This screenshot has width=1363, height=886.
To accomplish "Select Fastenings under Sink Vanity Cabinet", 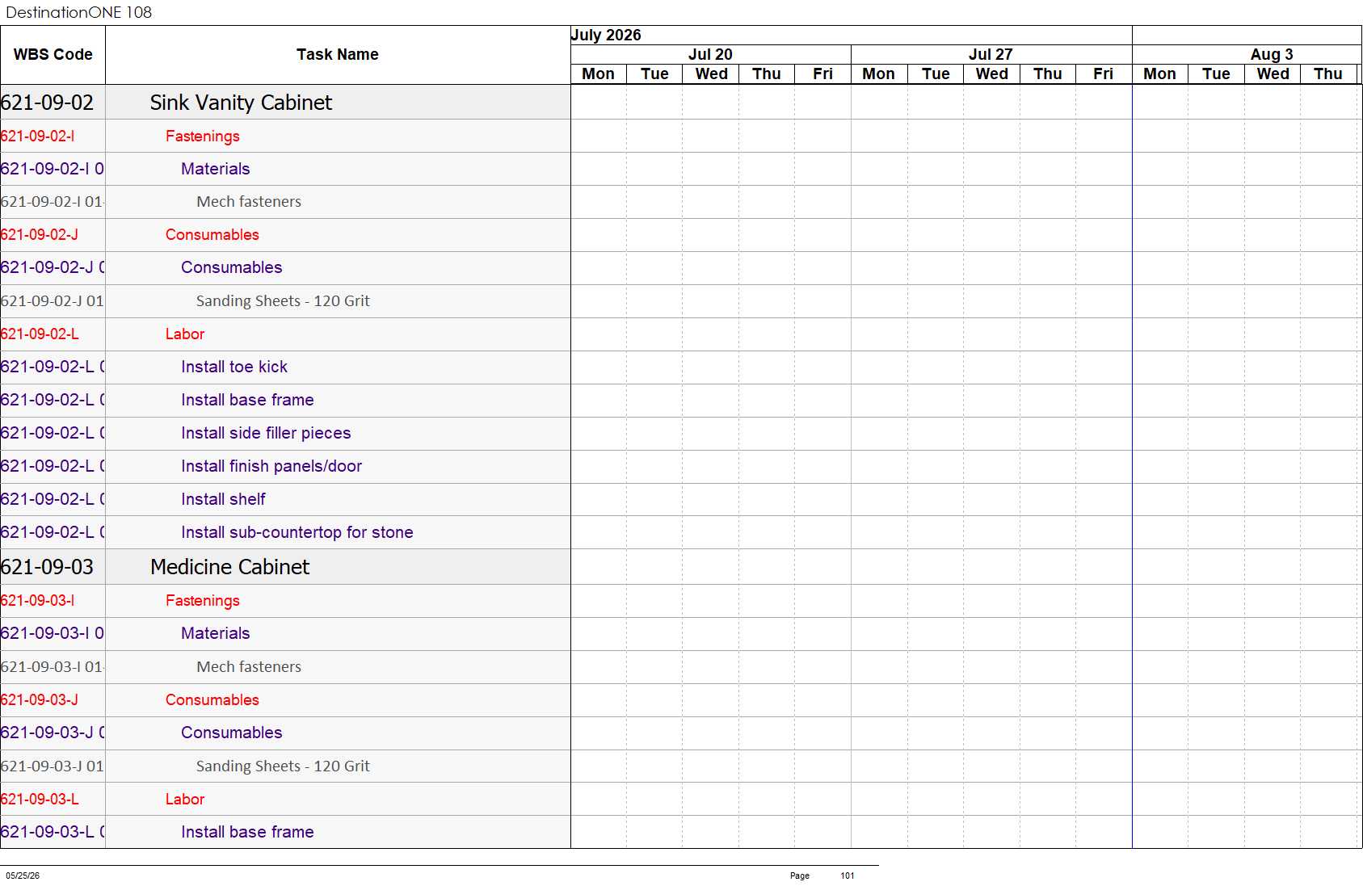I will point(203,136).
